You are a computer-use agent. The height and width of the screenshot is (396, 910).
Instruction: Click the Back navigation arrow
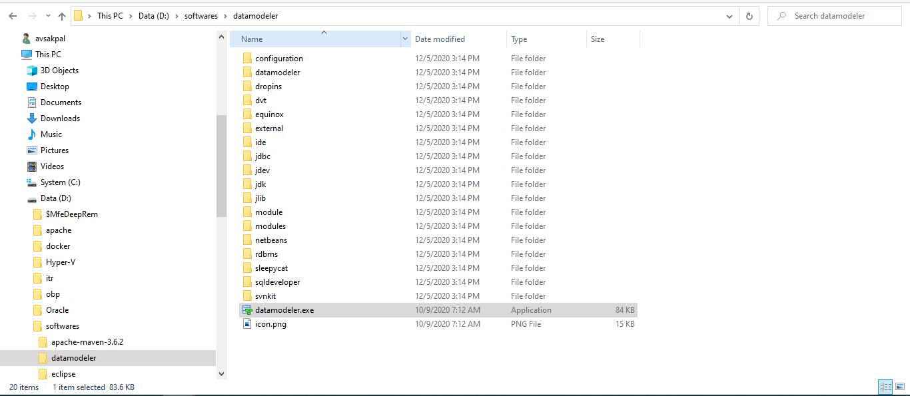coord(13,16)
